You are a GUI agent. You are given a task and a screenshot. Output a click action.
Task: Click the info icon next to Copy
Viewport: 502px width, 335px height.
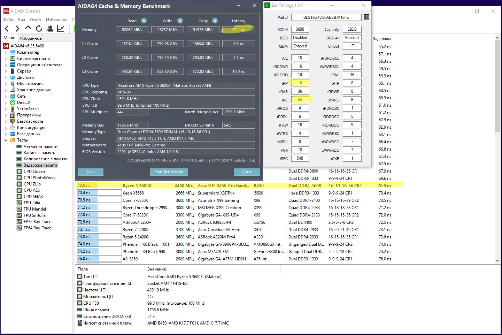tap(215, 21)
